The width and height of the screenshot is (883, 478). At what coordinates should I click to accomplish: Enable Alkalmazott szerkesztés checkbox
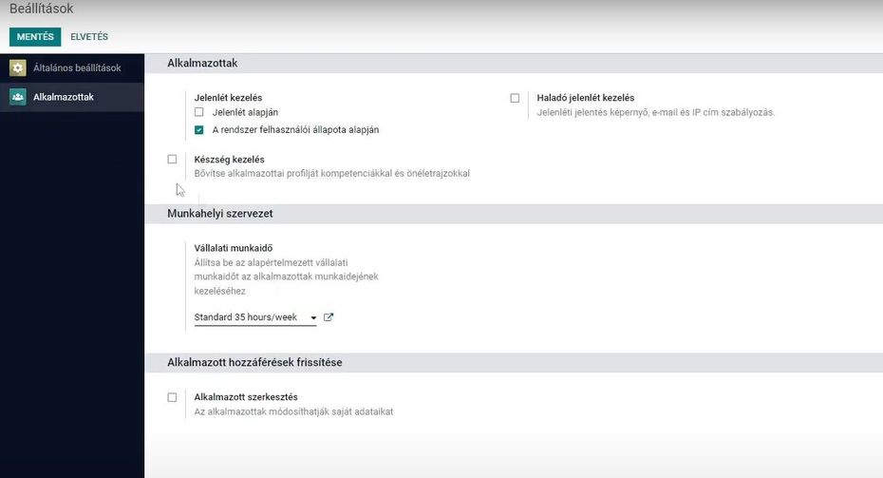coord(172,397)
